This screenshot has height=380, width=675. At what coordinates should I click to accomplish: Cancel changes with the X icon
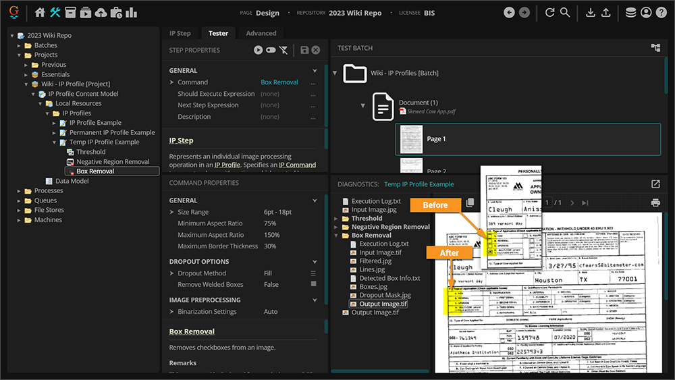(x=315, y=50)
